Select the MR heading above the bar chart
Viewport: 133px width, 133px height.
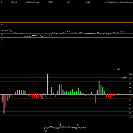coord(119,69)
